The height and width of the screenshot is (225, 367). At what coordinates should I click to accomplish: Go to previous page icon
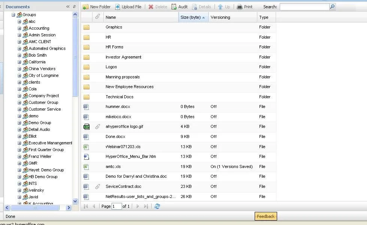[94, 206]
